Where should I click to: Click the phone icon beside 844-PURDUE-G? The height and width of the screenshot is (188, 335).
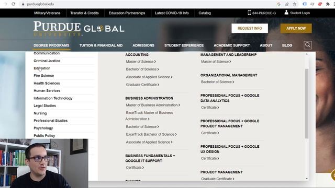249,13
